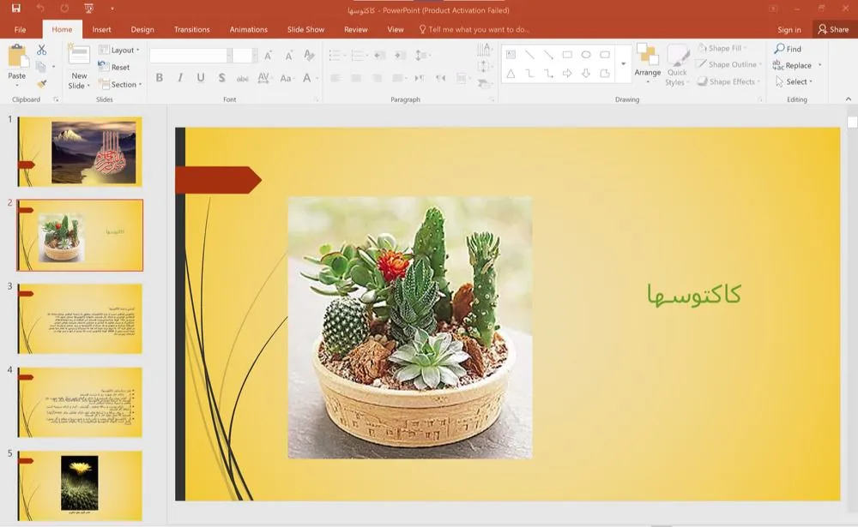Click the Share button
The image size is (858, 527).
click(833, 29)
